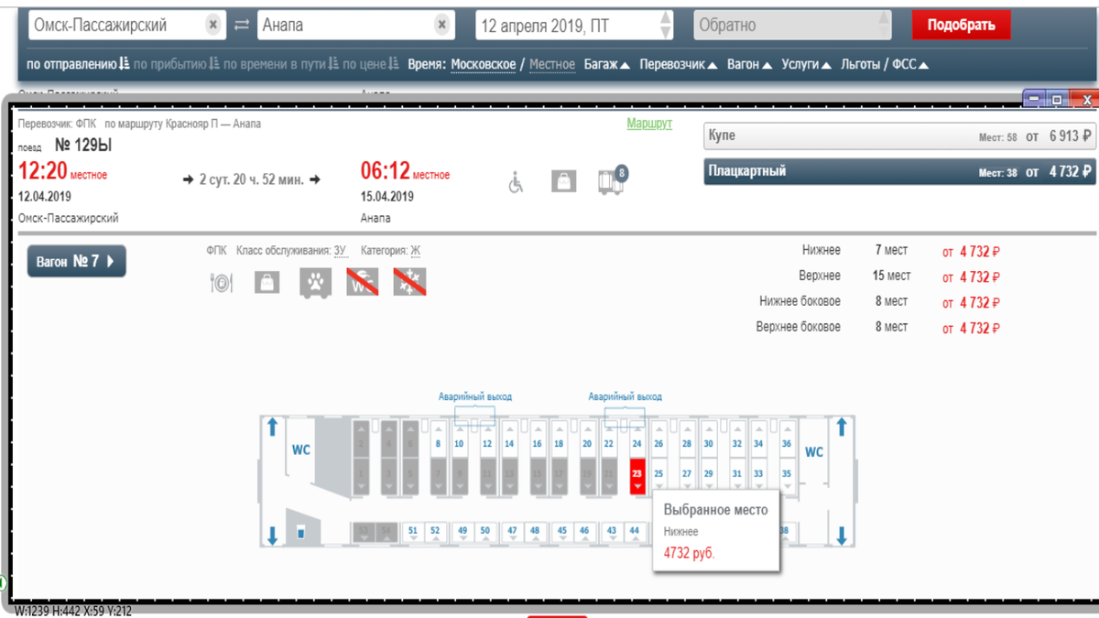This screenshot has height=618, width=1099.
Task: Select side seat 47
Action: [x=512, y=532]
